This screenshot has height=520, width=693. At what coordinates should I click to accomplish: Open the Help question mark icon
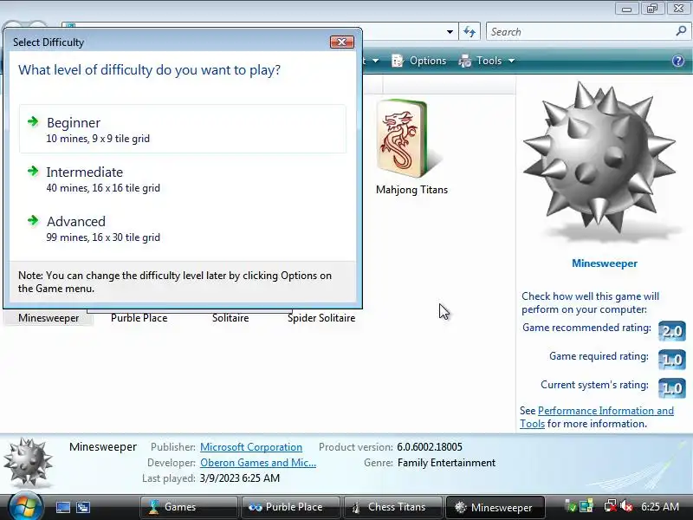click(x=678, y=61)
